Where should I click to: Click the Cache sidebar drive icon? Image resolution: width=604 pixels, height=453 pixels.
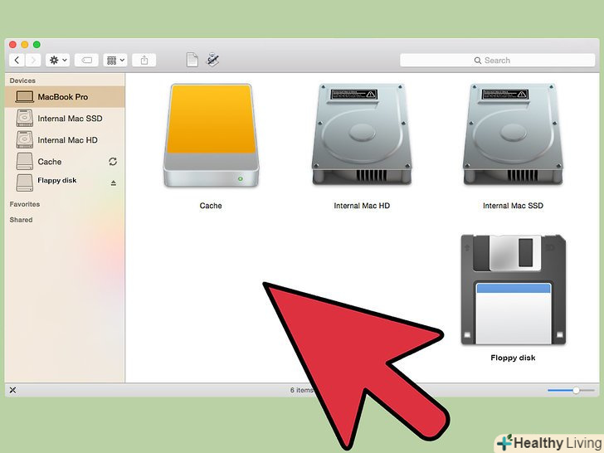tap(25, 162)
